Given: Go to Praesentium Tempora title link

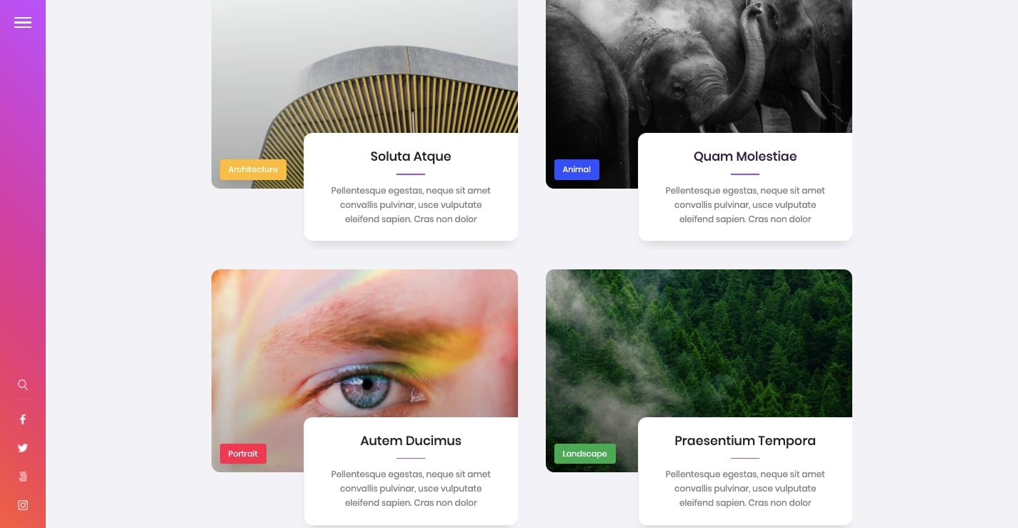Looking at the screenshot, I should (x=745, y=441).
